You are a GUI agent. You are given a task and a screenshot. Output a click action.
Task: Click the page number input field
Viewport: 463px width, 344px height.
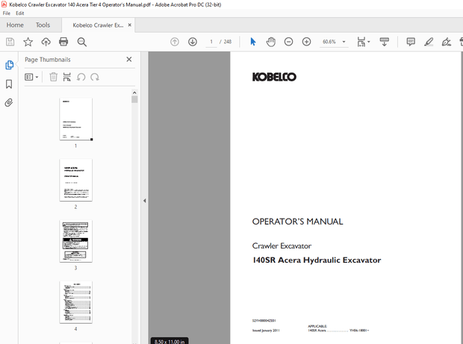[x=211, y=42]
